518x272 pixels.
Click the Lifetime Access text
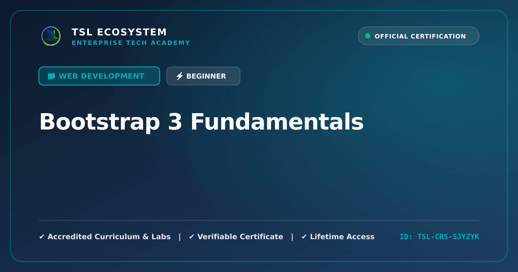pos(342,237)
